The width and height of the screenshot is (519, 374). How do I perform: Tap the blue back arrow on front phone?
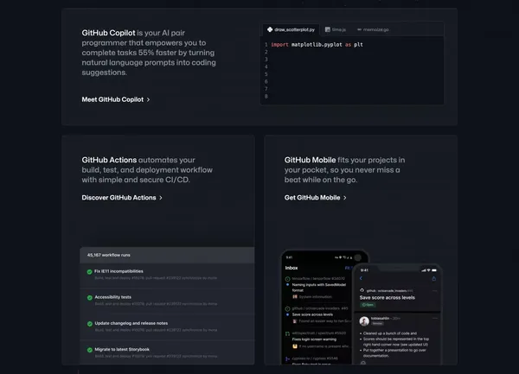(x=361, y=278)
